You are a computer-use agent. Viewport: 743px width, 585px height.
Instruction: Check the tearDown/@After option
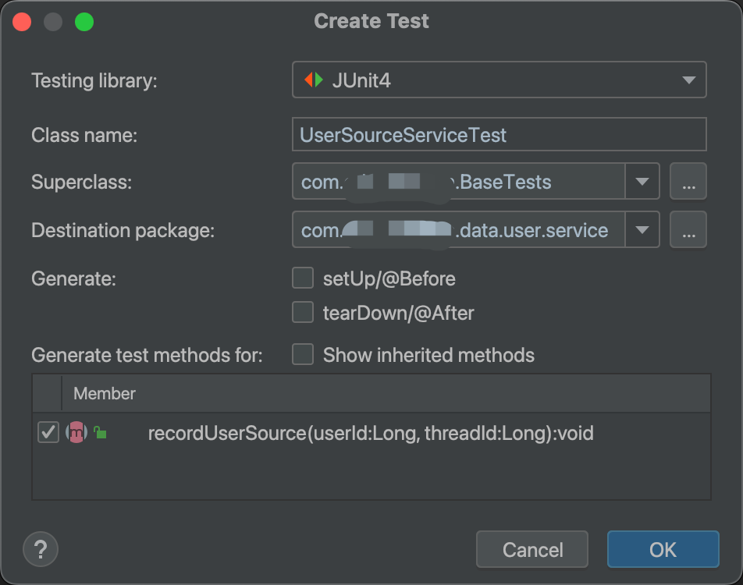pos(303,312)
